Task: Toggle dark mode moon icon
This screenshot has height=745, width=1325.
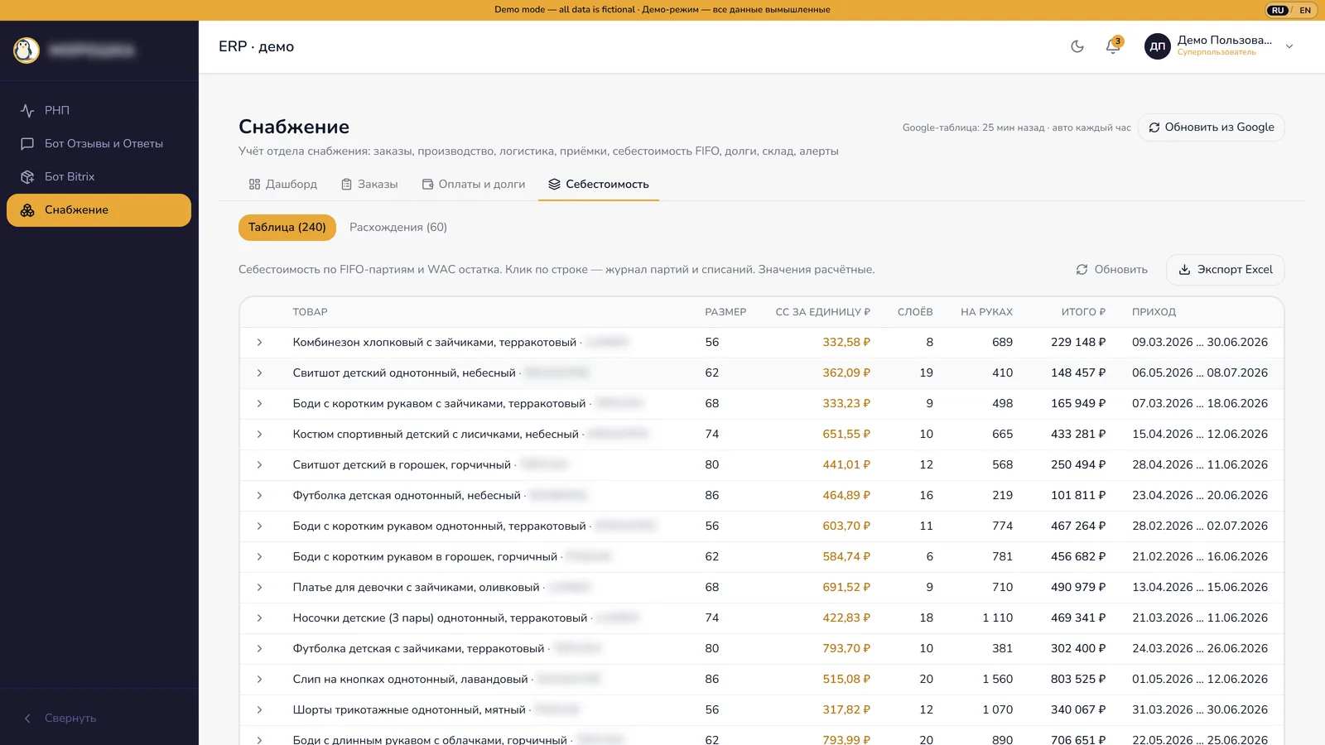Action: click(1077, 46)
